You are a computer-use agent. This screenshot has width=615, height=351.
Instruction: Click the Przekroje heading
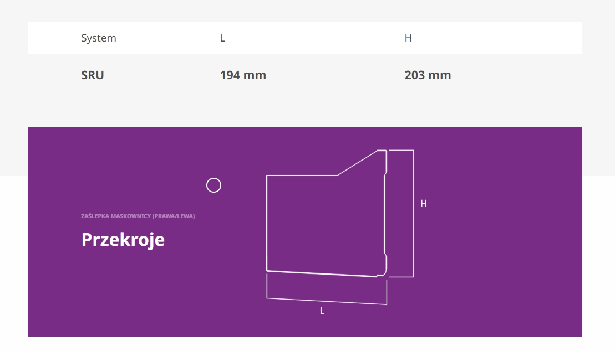(123, 240)
